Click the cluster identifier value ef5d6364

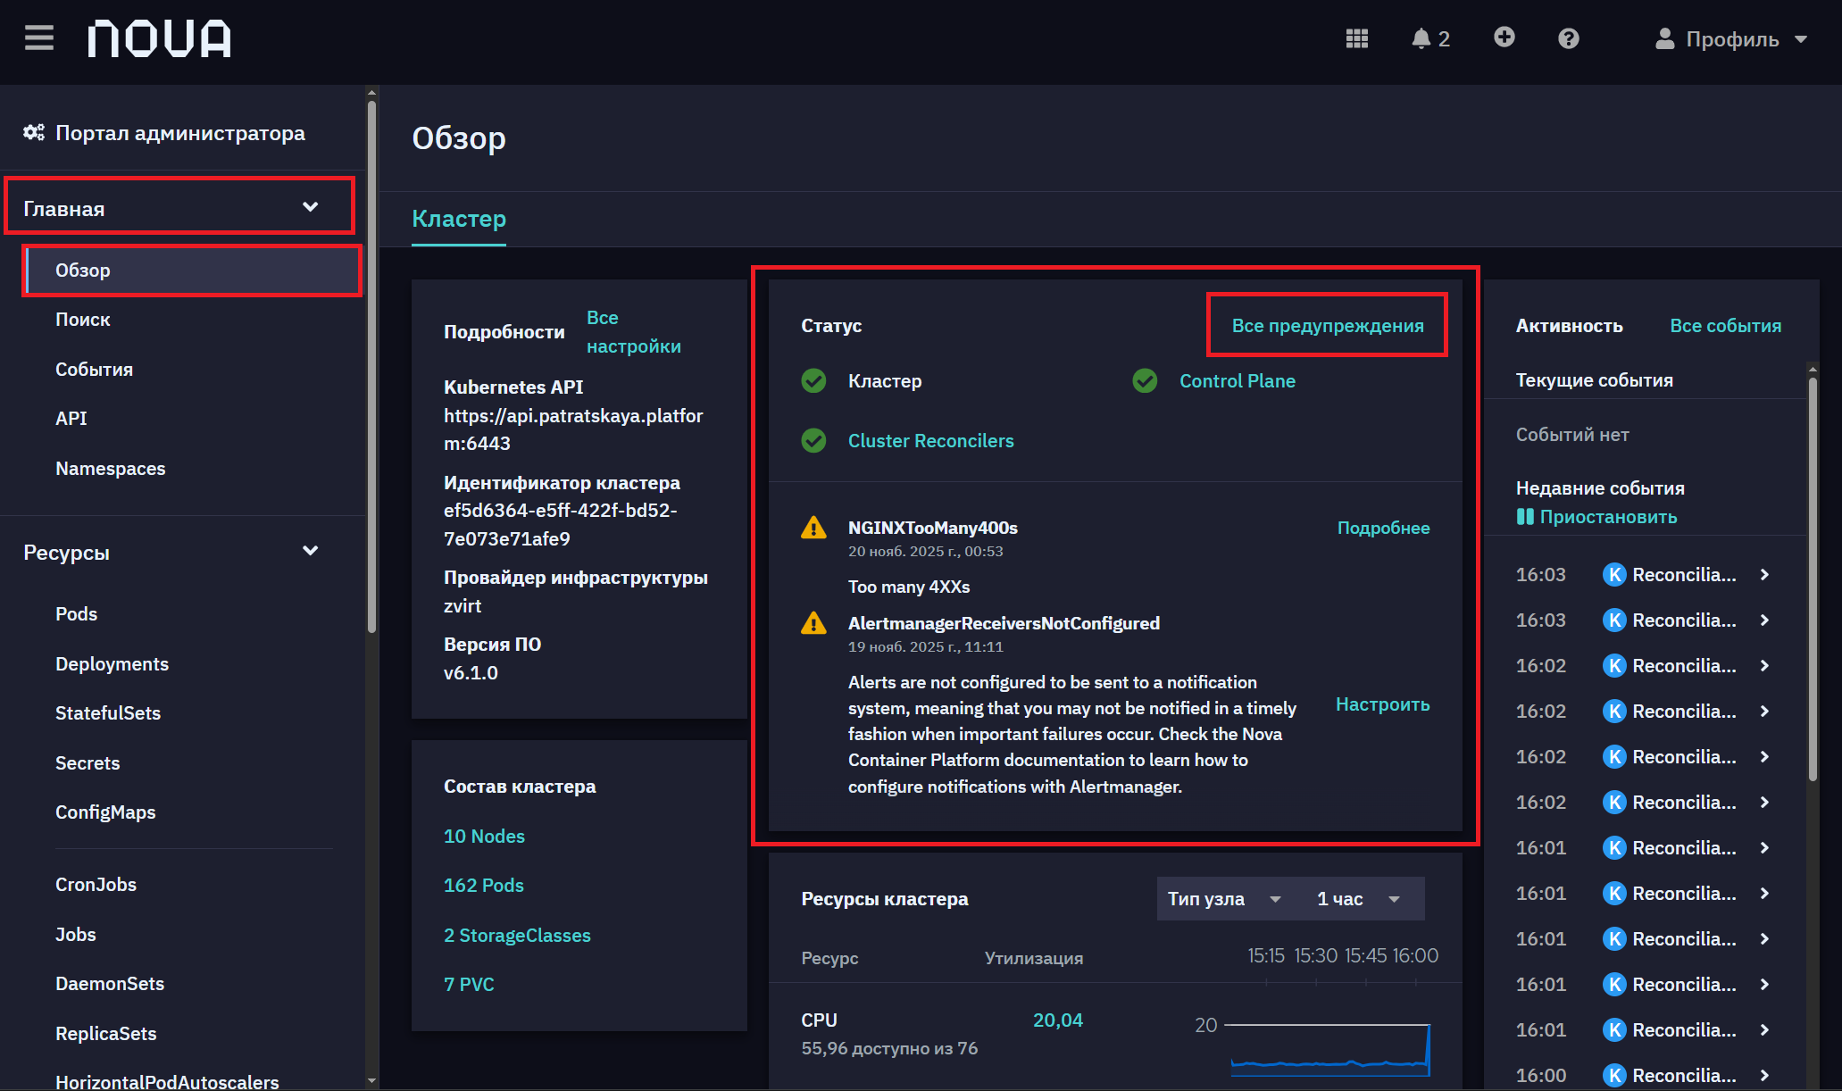point(560,525)
